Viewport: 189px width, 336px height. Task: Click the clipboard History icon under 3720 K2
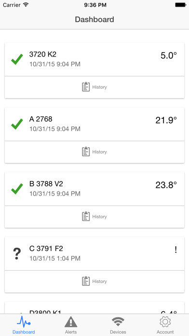86,87
